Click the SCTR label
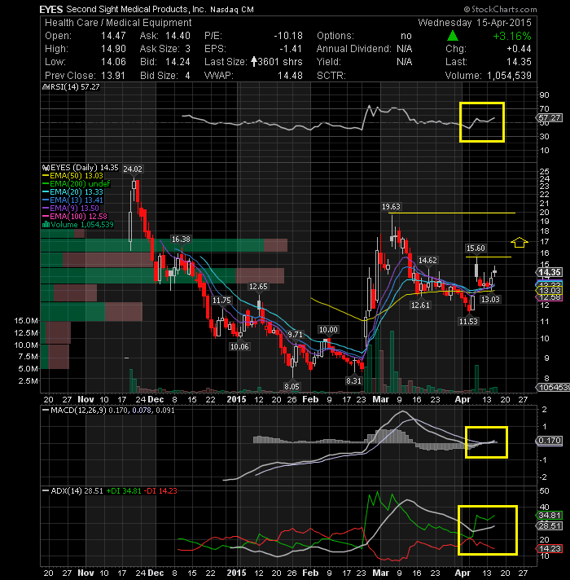This screenshot has width=570, height=580. (331, 76)
